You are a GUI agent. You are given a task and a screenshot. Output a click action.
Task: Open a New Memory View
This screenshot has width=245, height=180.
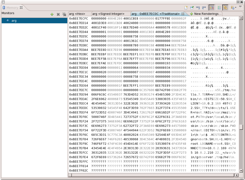[186, 7]
